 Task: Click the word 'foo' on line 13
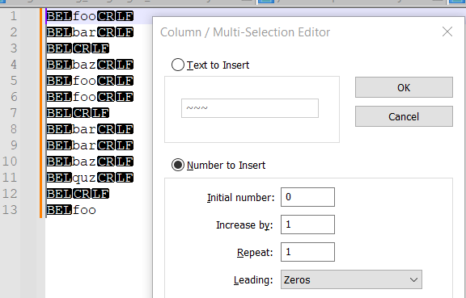pos(84,210)
